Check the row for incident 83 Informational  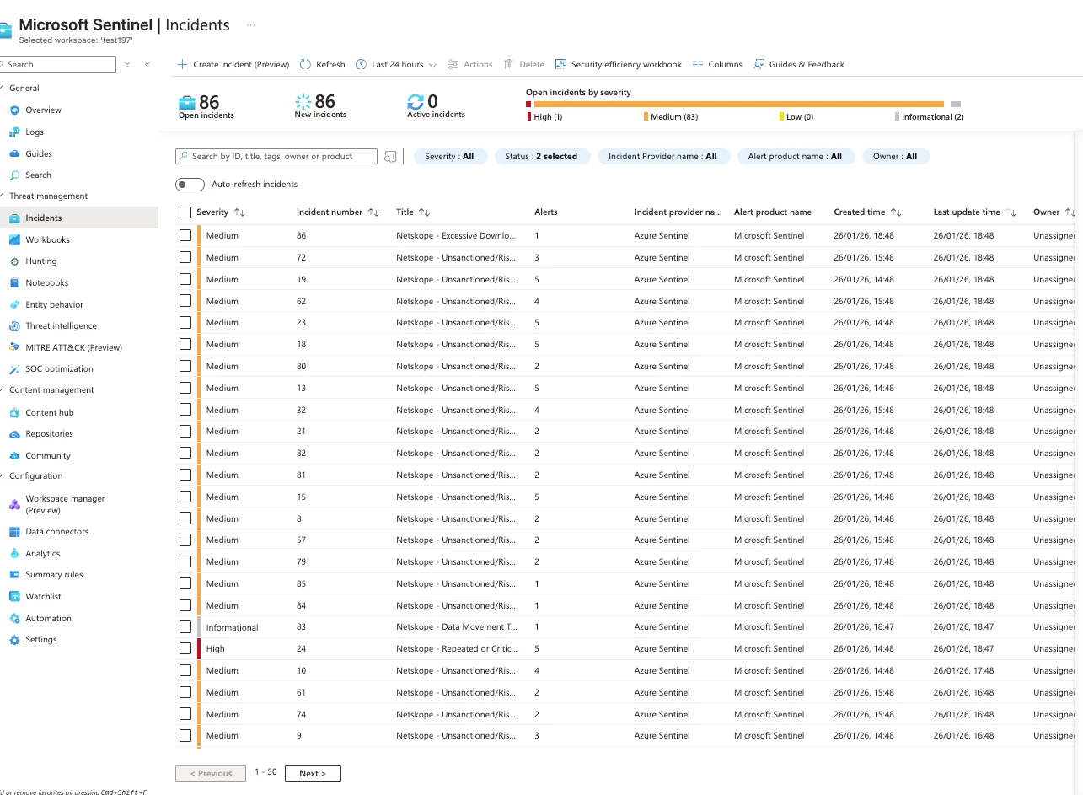(x=185, y=627)
